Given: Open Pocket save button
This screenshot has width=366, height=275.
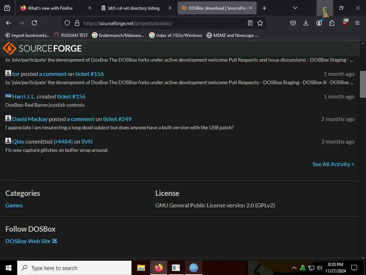Looking at the screenshot, I should (x=293, y=23).
